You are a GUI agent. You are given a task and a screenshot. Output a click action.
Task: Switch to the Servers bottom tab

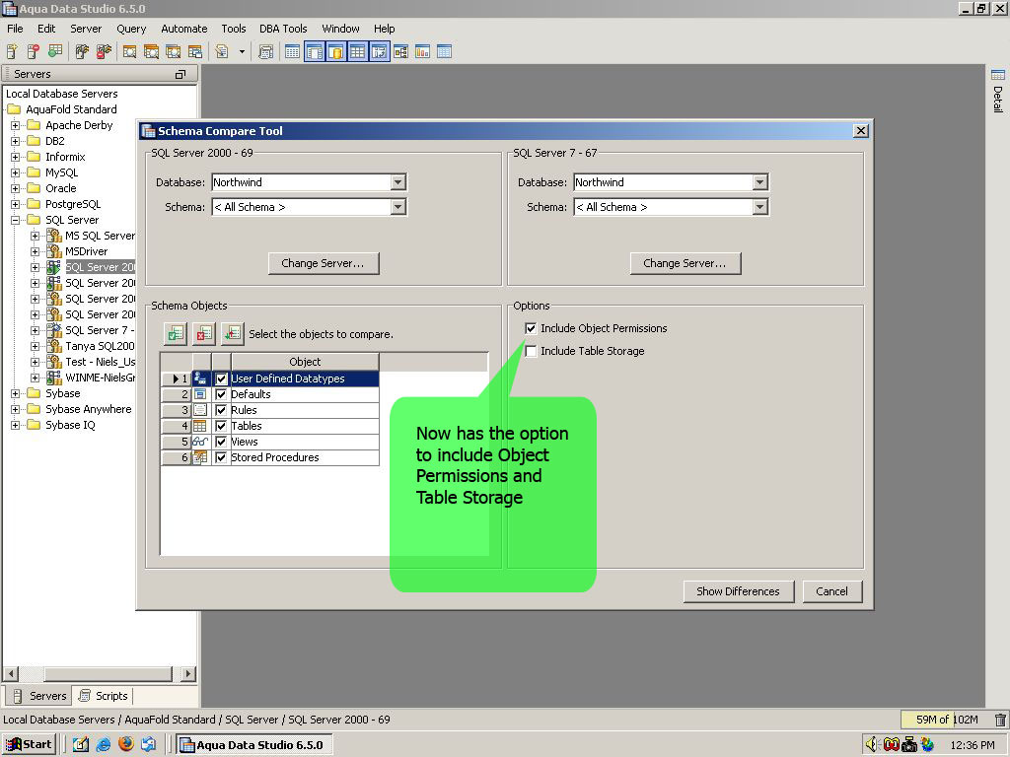(39, 696)
